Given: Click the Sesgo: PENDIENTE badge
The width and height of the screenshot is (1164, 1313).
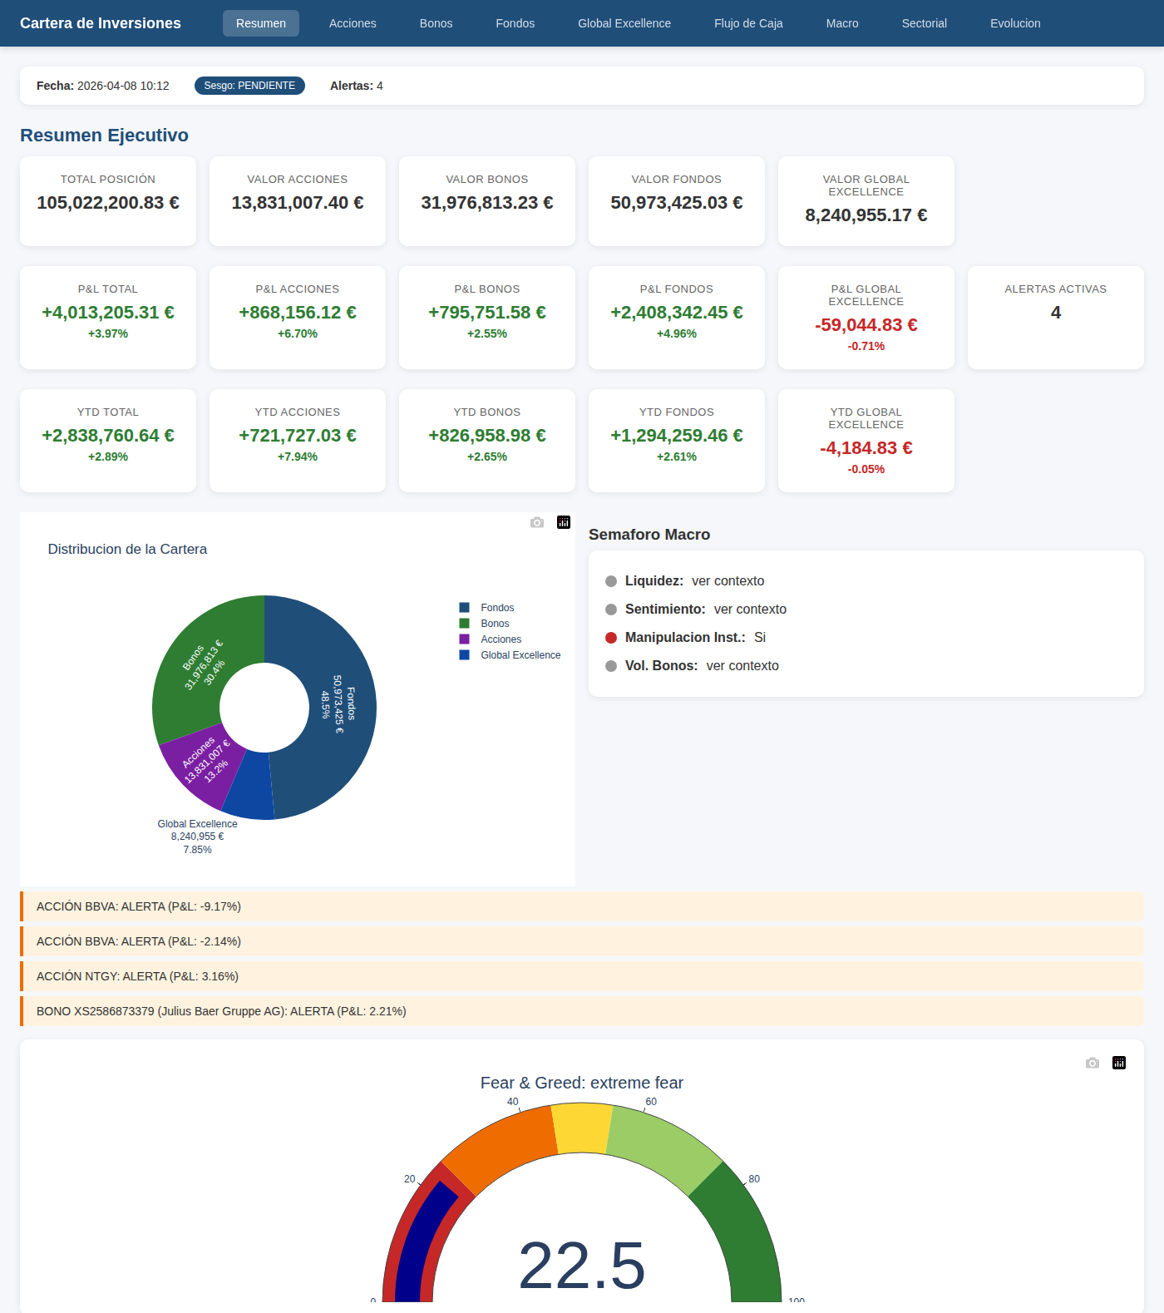Looking at the screenshot, I should tap(249, 86).
